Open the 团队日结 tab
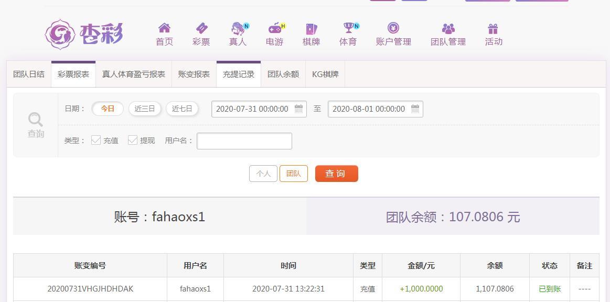This screenshot has height=302, width=610. click(29, 74)
